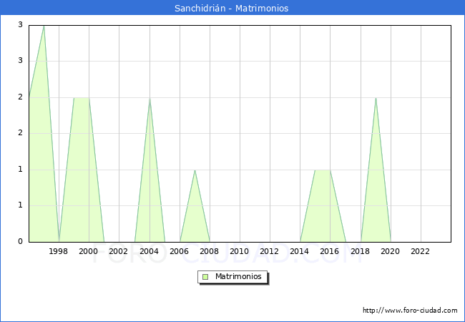The height and width of the screenshot is (322, 465).
Task: Click the Matrimonios legend label
Action: tap(238, 276)
